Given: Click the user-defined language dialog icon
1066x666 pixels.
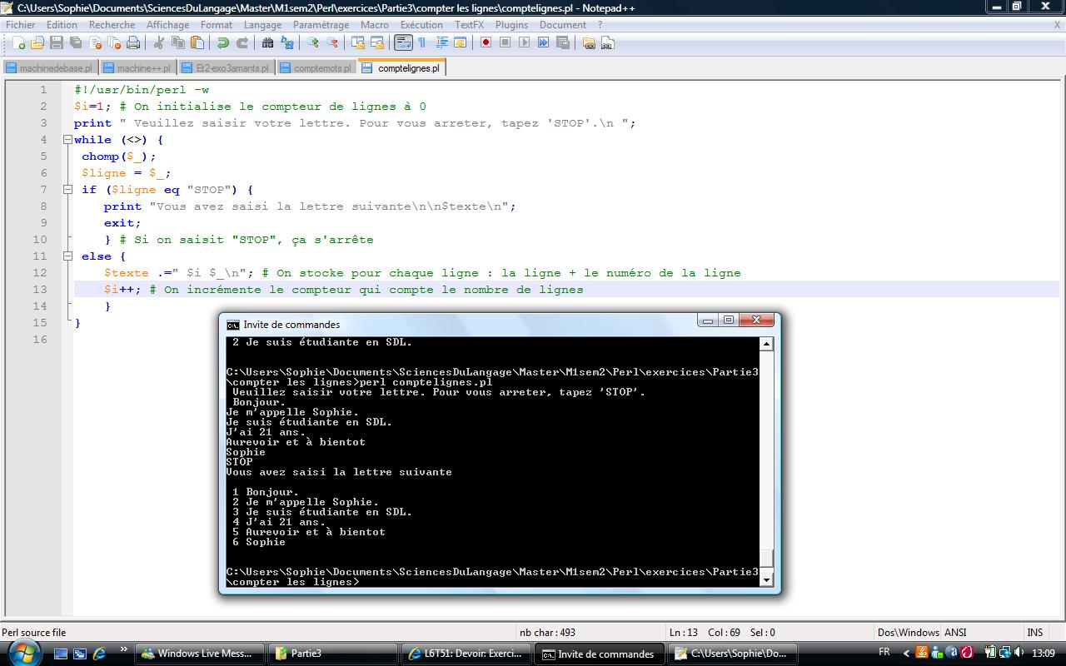Looking at the screenshot, I should 461,42.
